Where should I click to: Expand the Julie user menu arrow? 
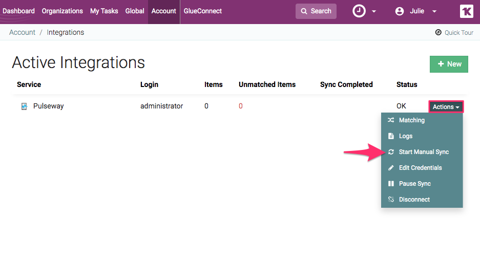(434, 12)
